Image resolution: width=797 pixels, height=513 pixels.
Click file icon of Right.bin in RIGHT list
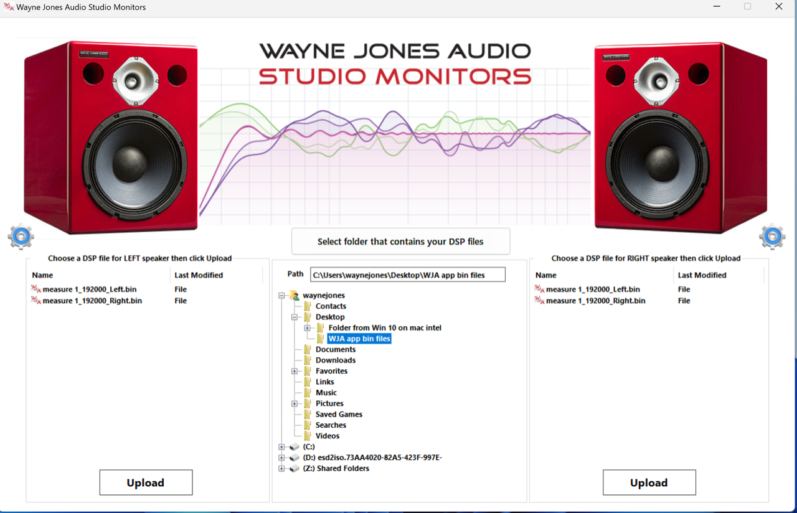pos(539,300)
